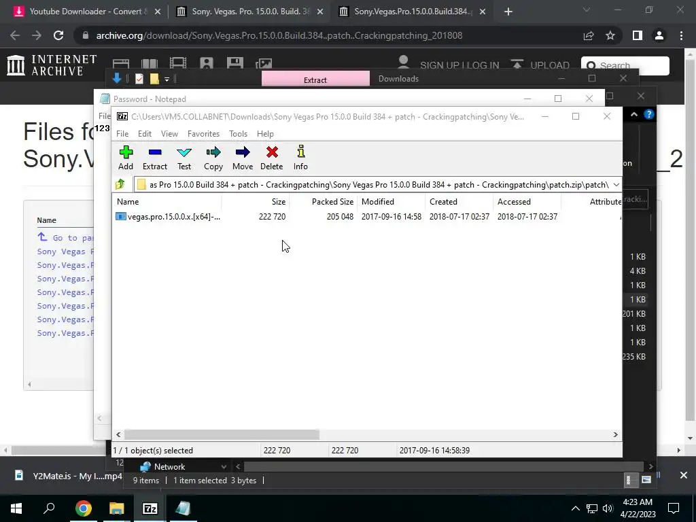
Task: Sort 7-Zip list by Modified column
Action: pos(391,201)
